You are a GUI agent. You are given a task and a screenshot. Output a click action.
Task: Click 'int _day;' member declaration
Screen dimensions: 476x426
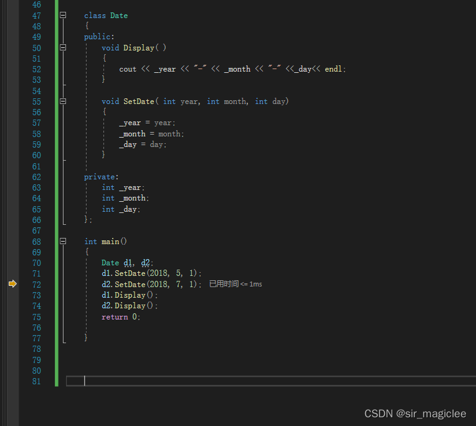coord(121,209)
